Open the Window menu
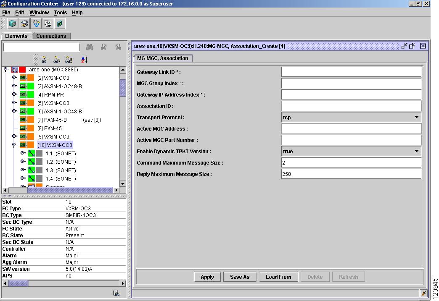 [39, 13]
